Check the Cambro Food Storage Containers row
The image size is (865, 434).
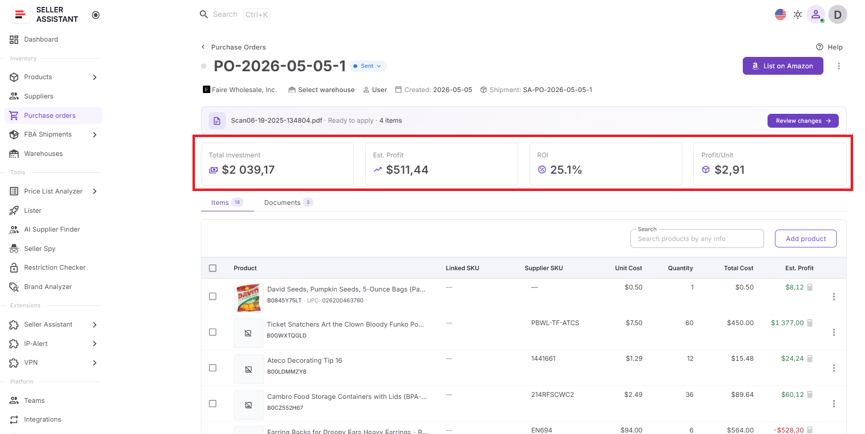pyautogui.click(x=213, y=404)
